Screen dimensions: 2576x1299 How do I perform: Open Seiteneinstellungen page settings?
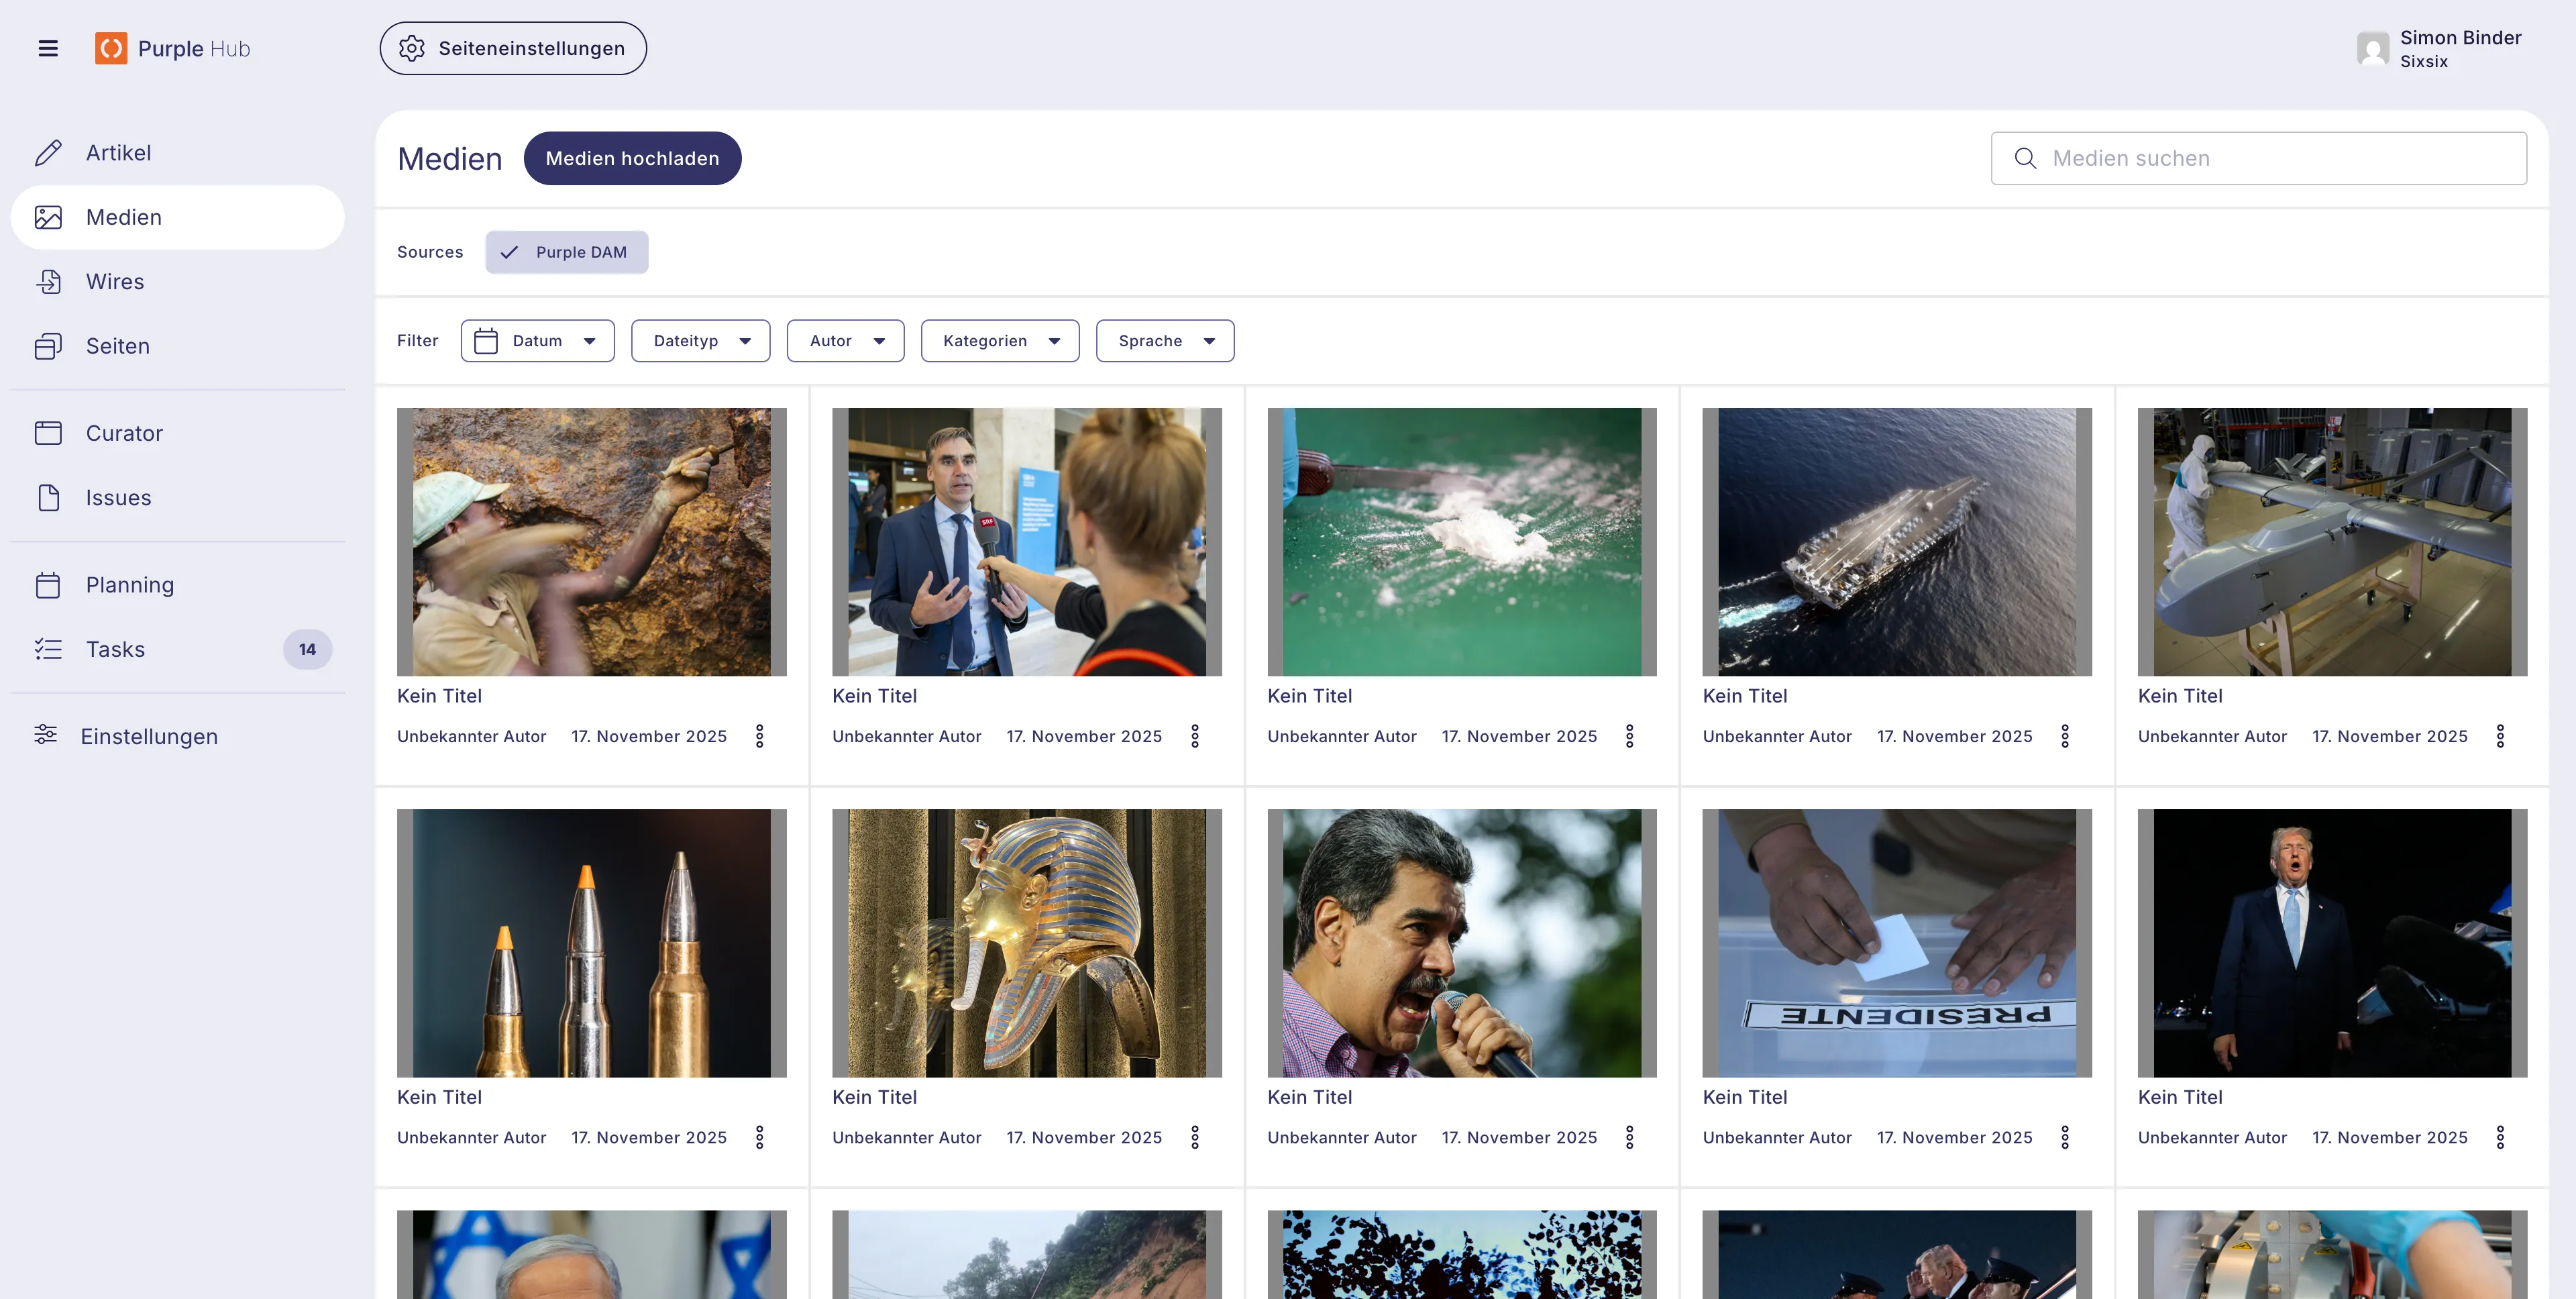(513, 48)
